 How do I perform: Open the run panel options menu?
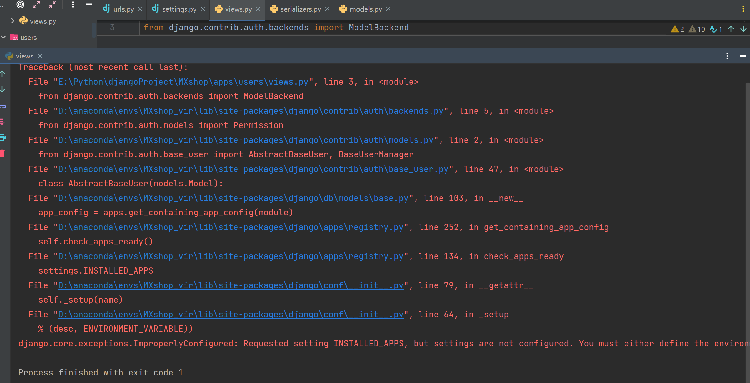click(x=727, y=56)
